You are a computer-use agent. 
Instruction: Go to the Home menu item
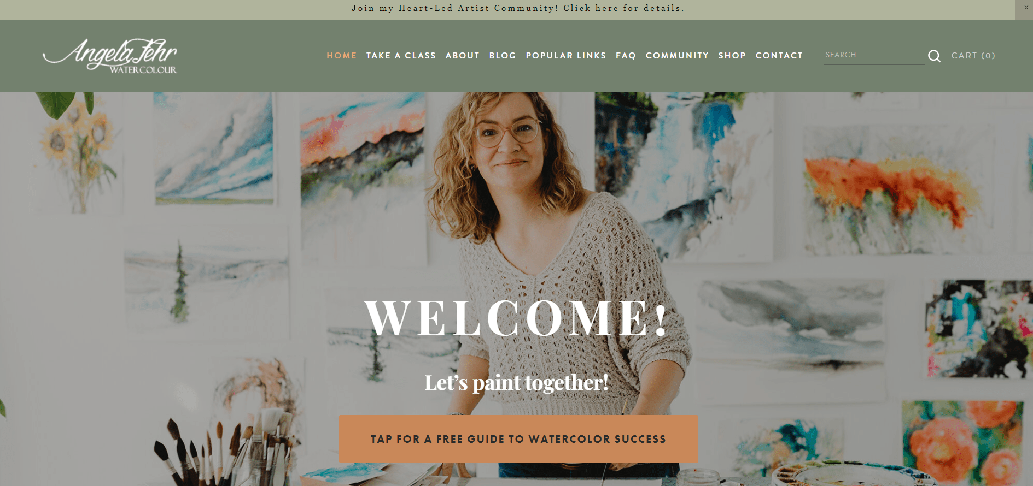click(342, 56)
